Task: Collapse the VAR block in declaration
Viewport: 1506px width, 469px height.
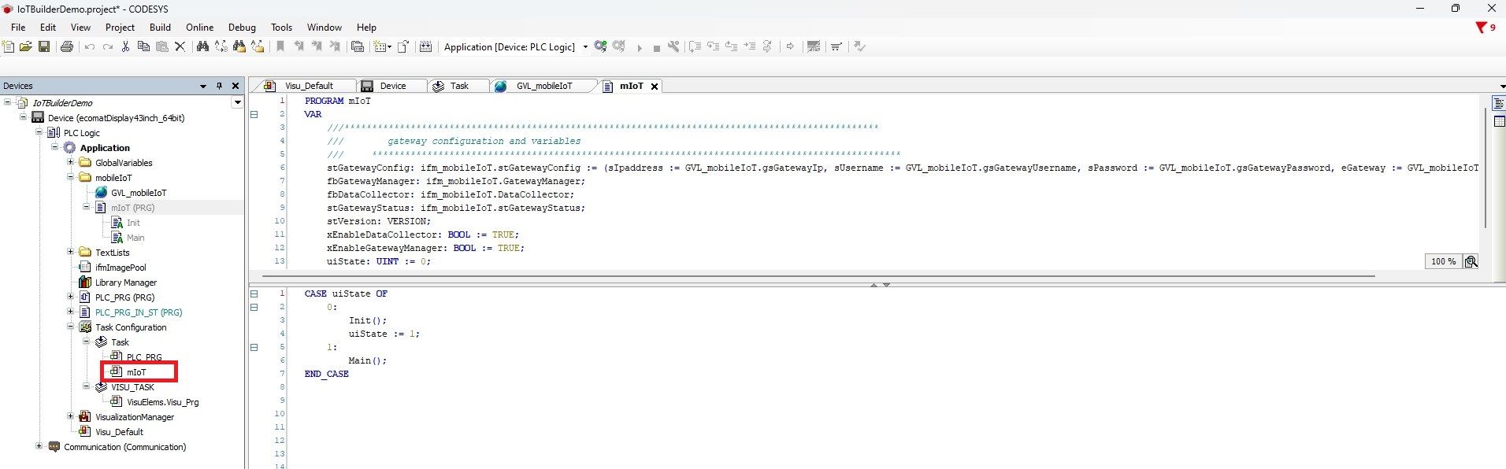Action: (x=254, y=114)
